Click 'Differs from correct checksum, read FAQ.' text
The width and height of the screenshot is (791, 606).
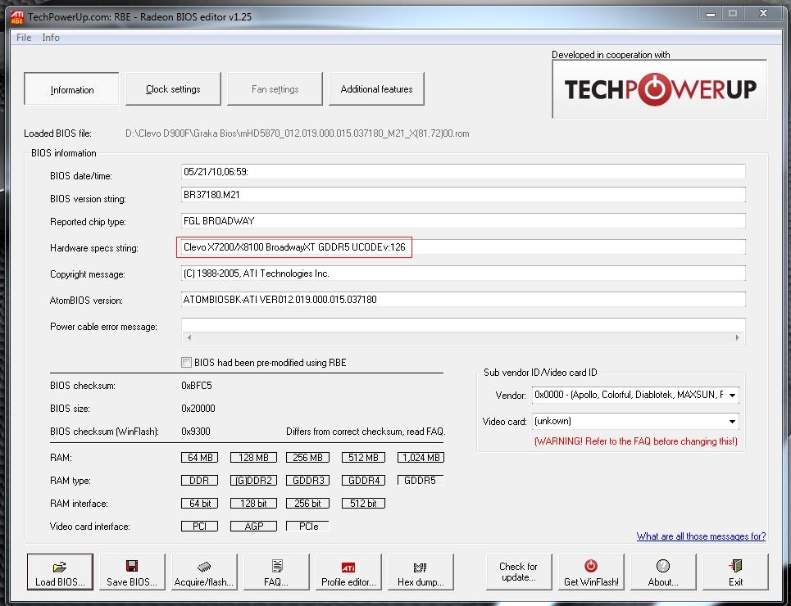[x=366, y=432]
